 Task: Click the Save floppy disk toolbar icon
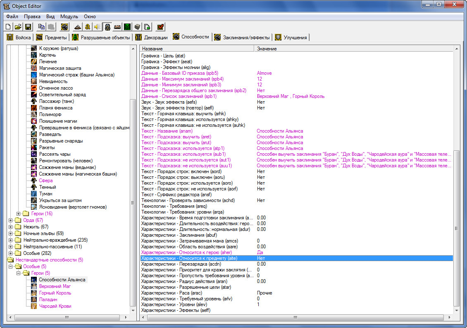point(28,27)
